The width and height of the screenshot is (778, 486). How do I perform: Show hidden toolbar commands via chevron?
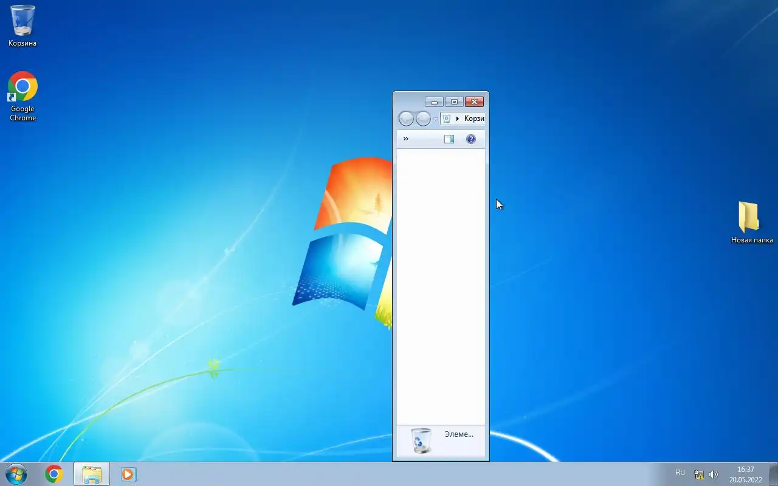406,139
